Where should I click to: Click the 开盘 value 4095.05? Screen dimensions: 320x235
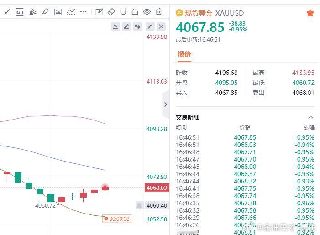click(x=226, y=83)
